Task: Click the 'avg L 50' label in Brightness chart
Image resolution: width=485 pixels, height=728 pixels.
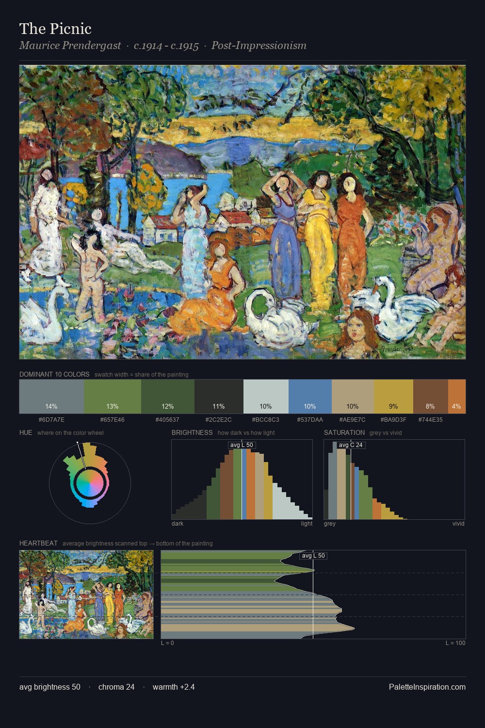Action: (x=242, y=445)
